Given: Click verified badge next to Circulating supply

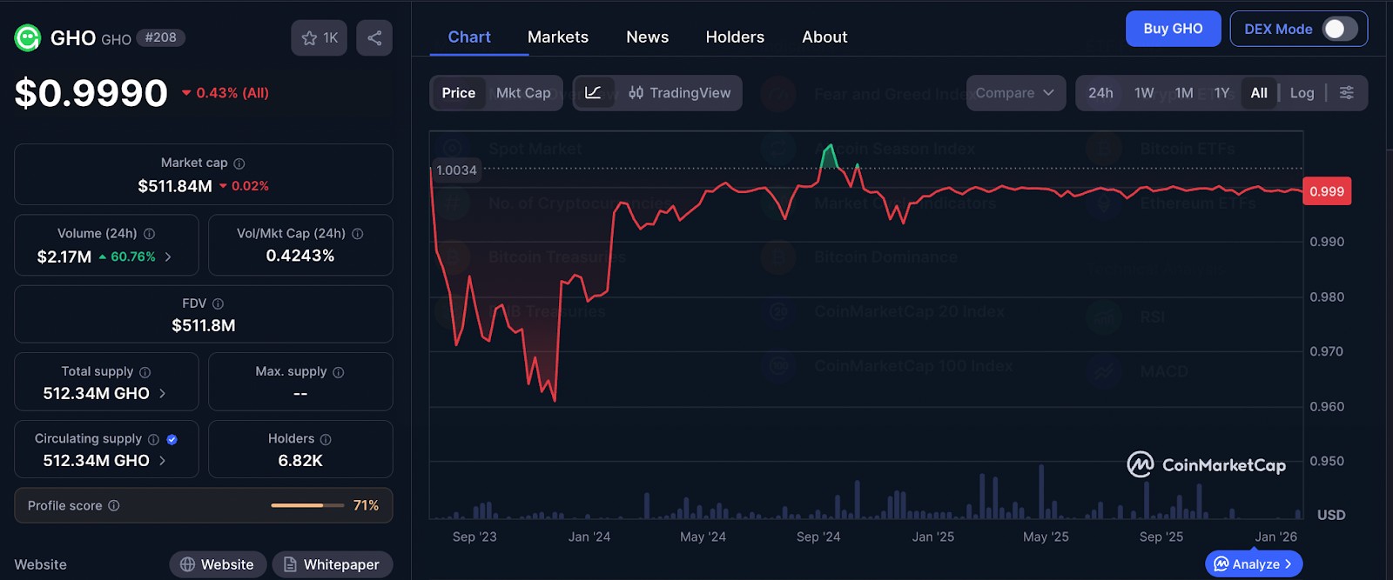Looking at the screenshot, I should click(172, 439).
